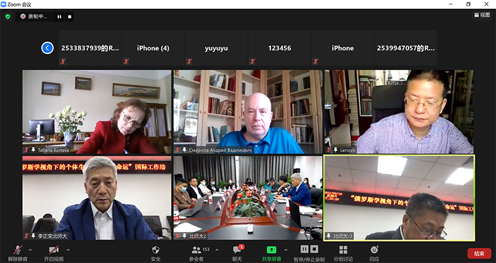Click the unmute microphone icon (解除静音)

[17, 249]
